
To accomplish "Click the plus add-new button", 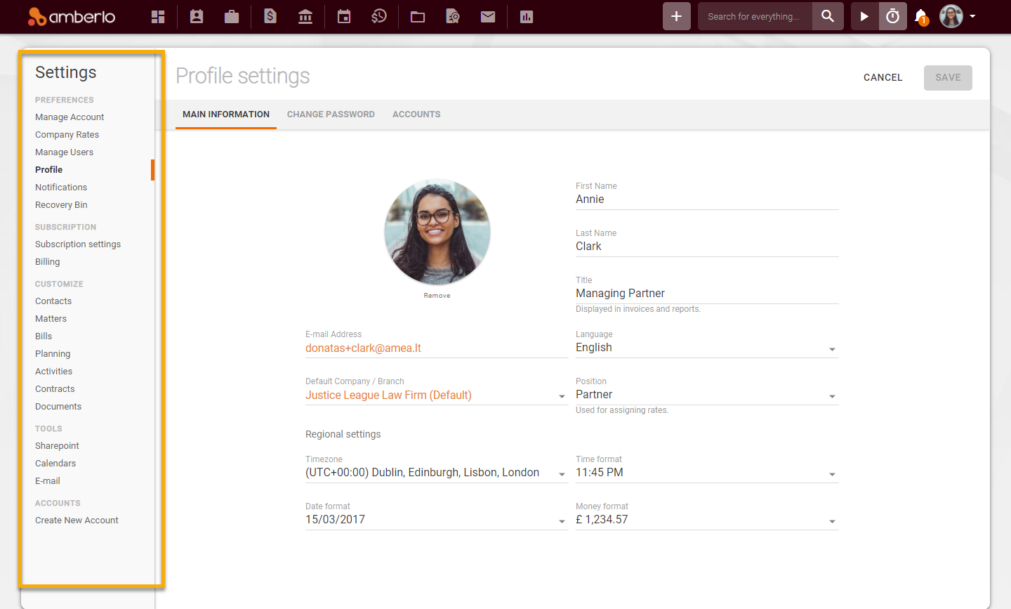I will (677, 16).
